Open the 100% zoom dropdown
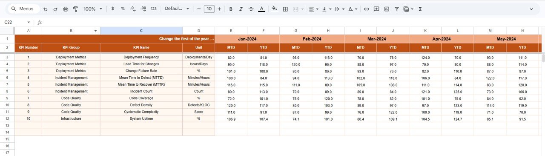Viewport: 545px width, 156px height. click(93, 9)
